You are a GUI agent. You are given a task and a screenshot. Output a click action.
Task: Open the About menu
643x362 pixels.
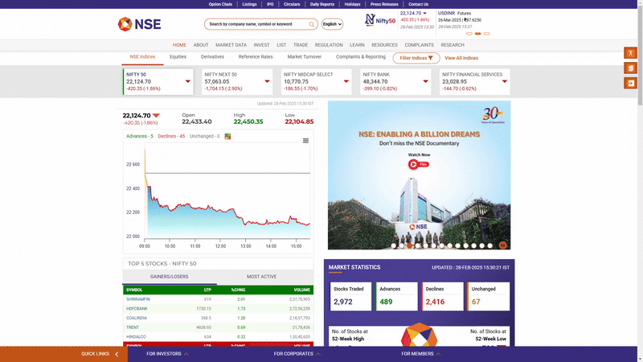201,45
